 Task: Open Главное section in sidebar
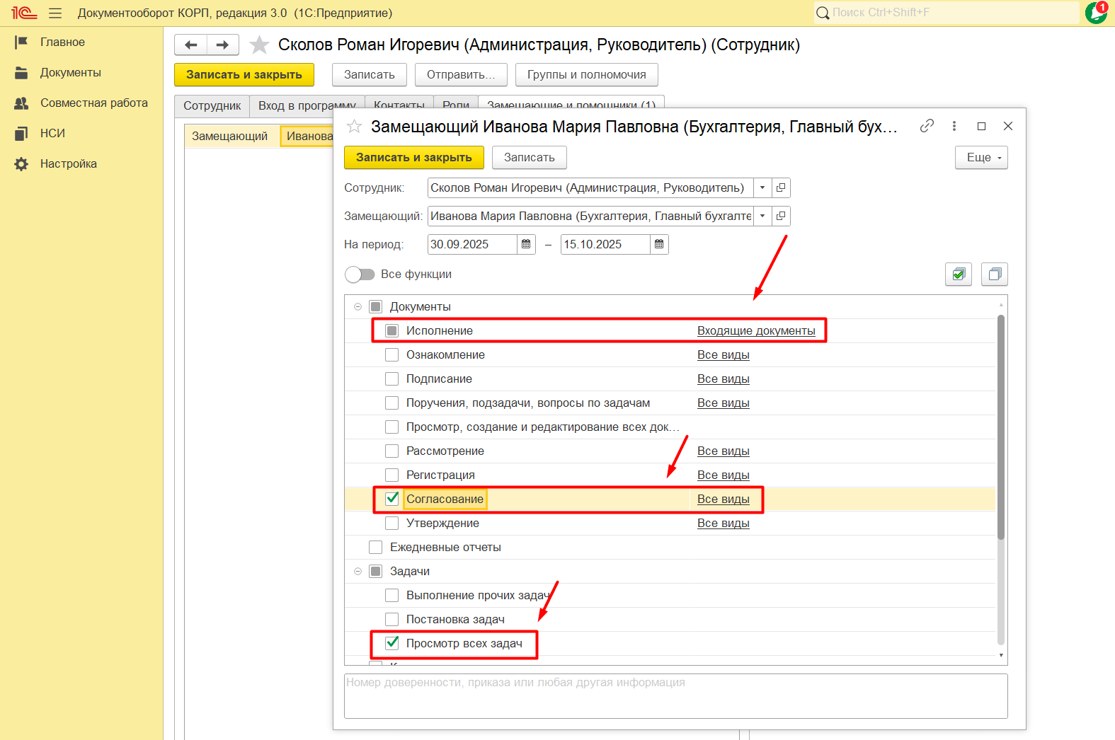[62, 42]
